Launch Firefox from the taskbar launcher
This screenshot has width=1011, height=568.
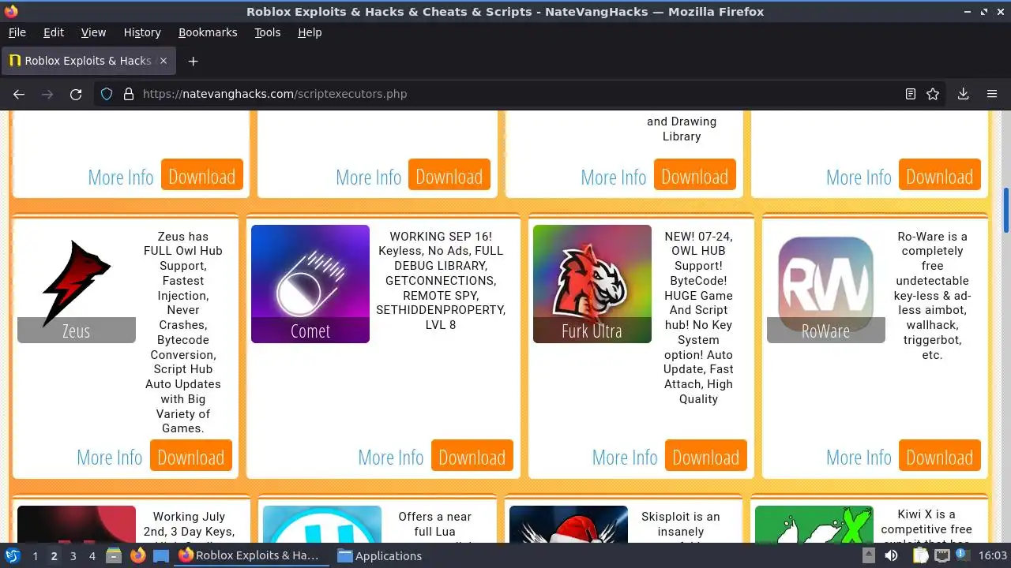(x=138, y=555)
